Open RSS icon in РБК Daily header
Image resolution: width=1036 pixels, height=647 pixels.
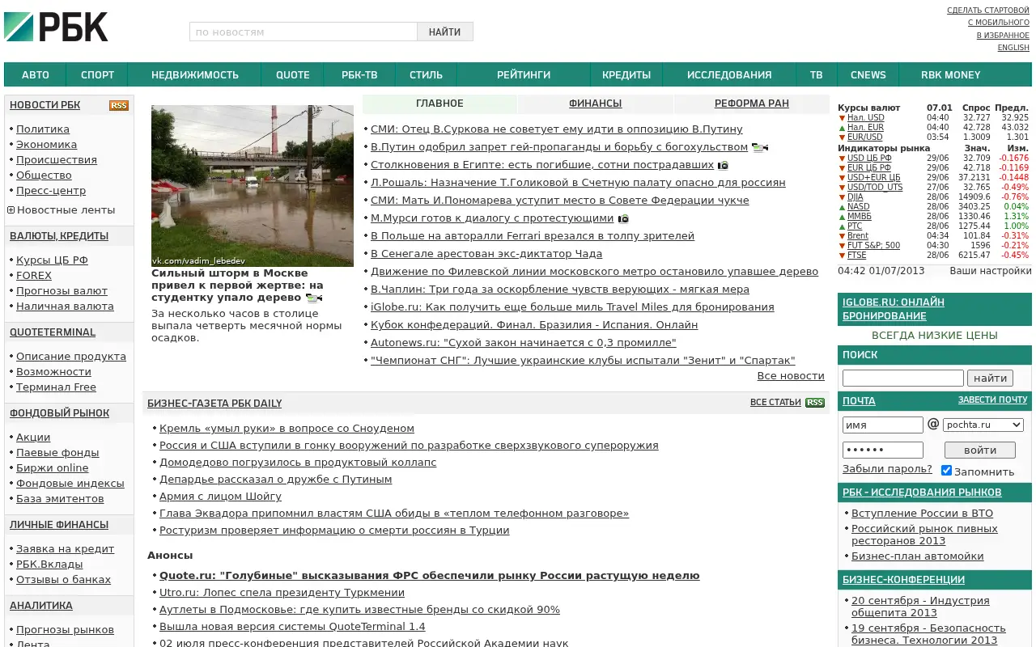[815, 403]
